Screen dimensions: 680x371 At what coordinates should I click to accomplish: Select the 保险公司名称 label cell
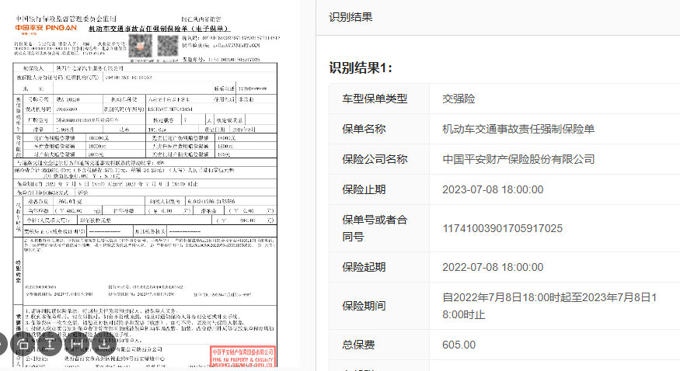[x=379, y=159]
